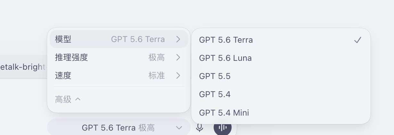Click the chevron next to GPT 5.6 Terra value
Screen dimensions: 394x135
point(178,39)
